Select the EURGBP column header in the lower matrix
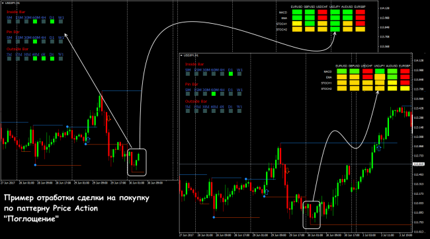The height and width of the screenshot is (239, 430). pyautogui.click(x=404, y=66)
